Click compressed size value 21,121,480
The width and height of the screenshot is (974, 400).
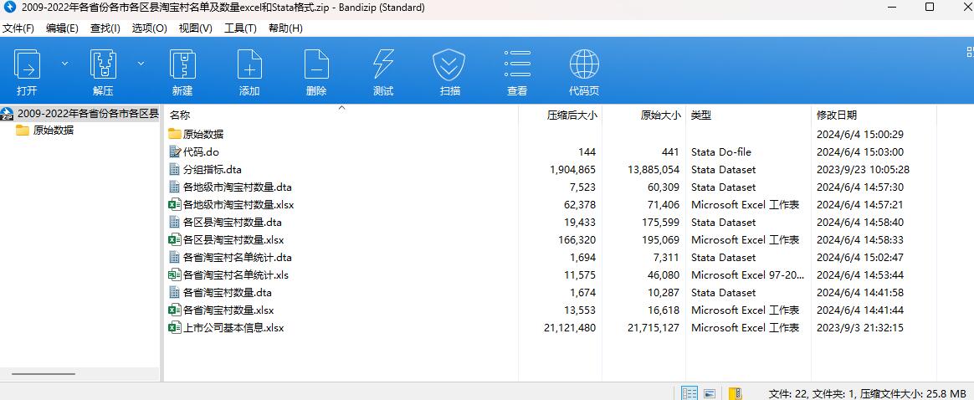tap(570, 327)
